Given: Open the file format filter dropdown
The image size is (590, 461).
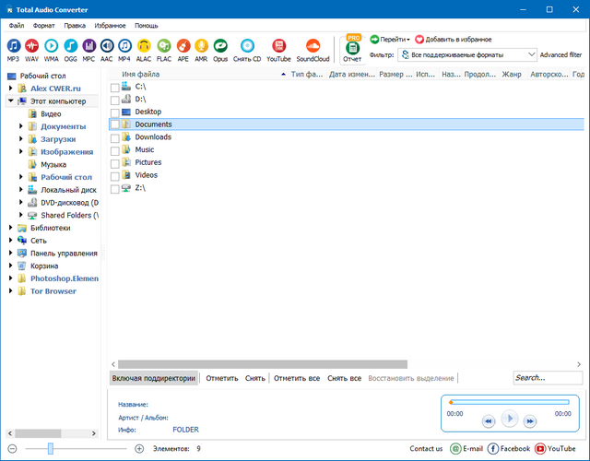Looking at the screenshot, I should tap(466, 55).
